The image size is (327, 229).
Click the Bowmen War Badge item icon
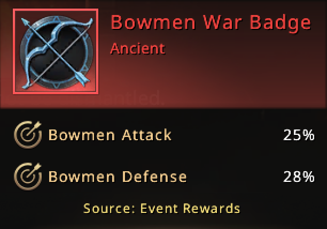click(56, 51)
